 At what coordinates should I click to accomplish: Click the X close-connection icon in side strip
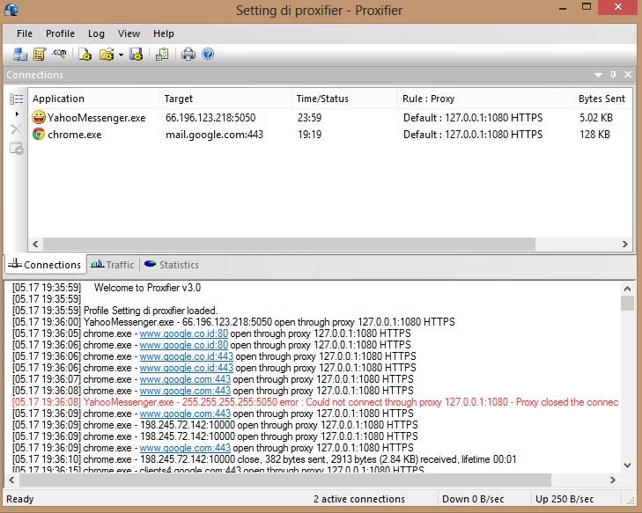[x=16, y=129]
